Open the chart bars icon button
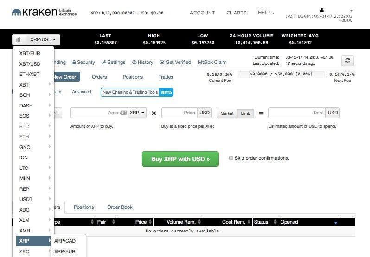370x257 pixels. tap(19, 39)
